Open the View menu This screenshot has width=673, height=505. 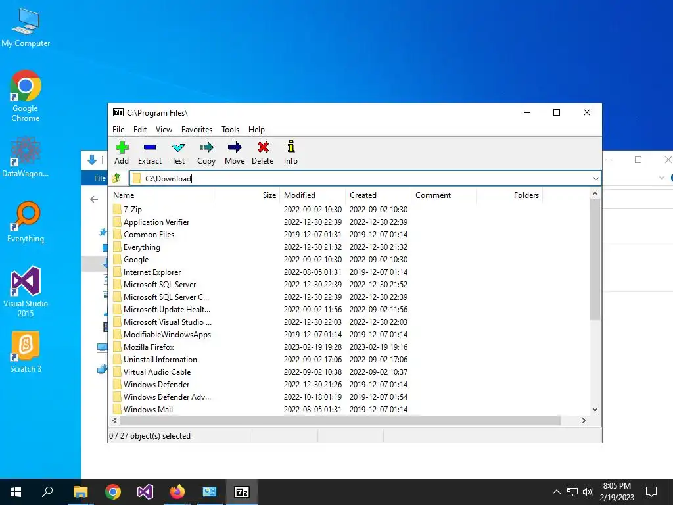(164, 130)
